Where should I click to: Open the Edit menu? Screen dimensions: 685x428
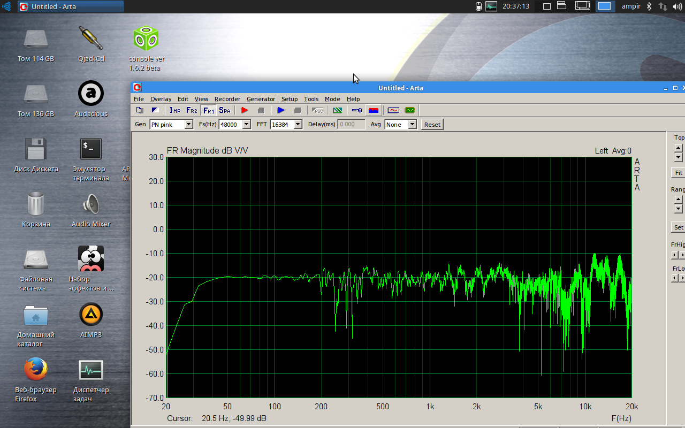183,99
